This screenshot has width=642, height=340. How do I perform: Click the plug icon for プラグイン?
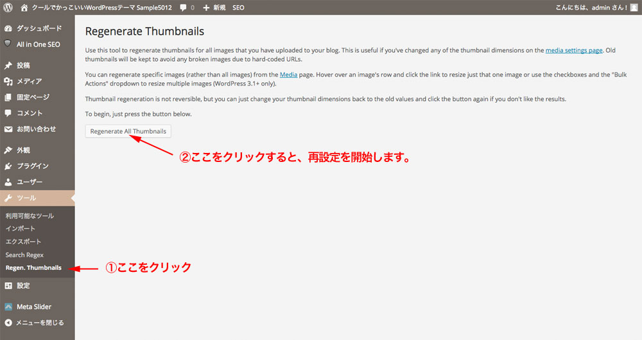pos(8,166)
